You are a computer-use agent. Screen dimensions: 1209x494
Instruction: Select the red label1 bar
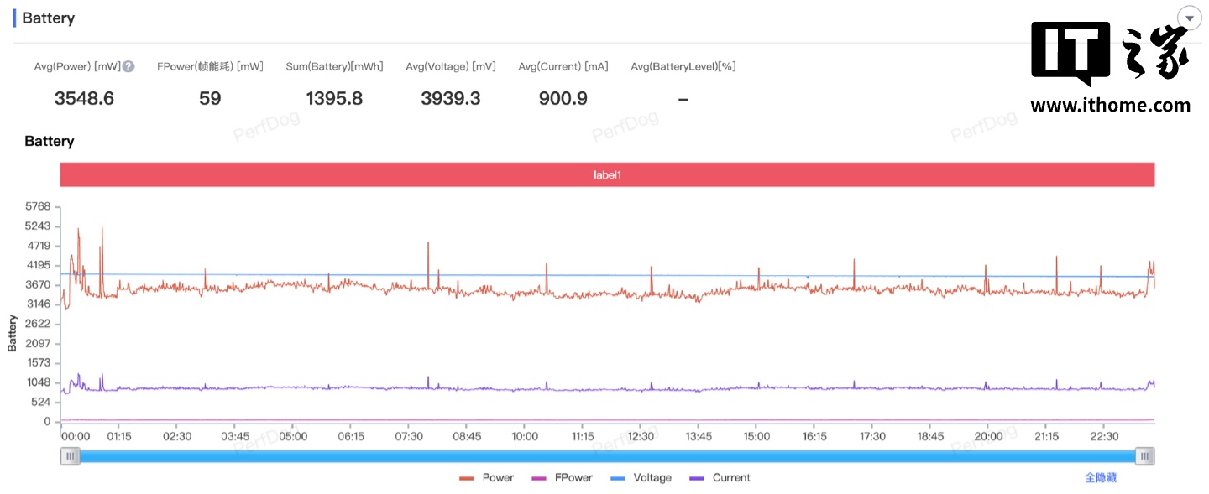pyautogui.click(x=607, y=175)
